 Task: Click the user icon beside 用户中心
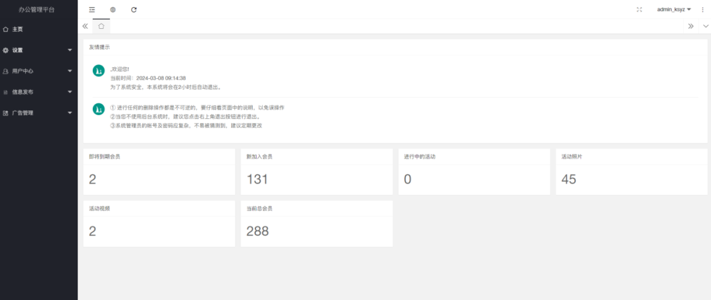pos(5,71)
